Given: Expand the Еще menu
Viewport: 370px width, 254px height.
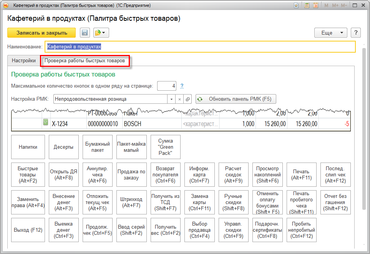Looking at the screenshot, I should click(330, 33).
